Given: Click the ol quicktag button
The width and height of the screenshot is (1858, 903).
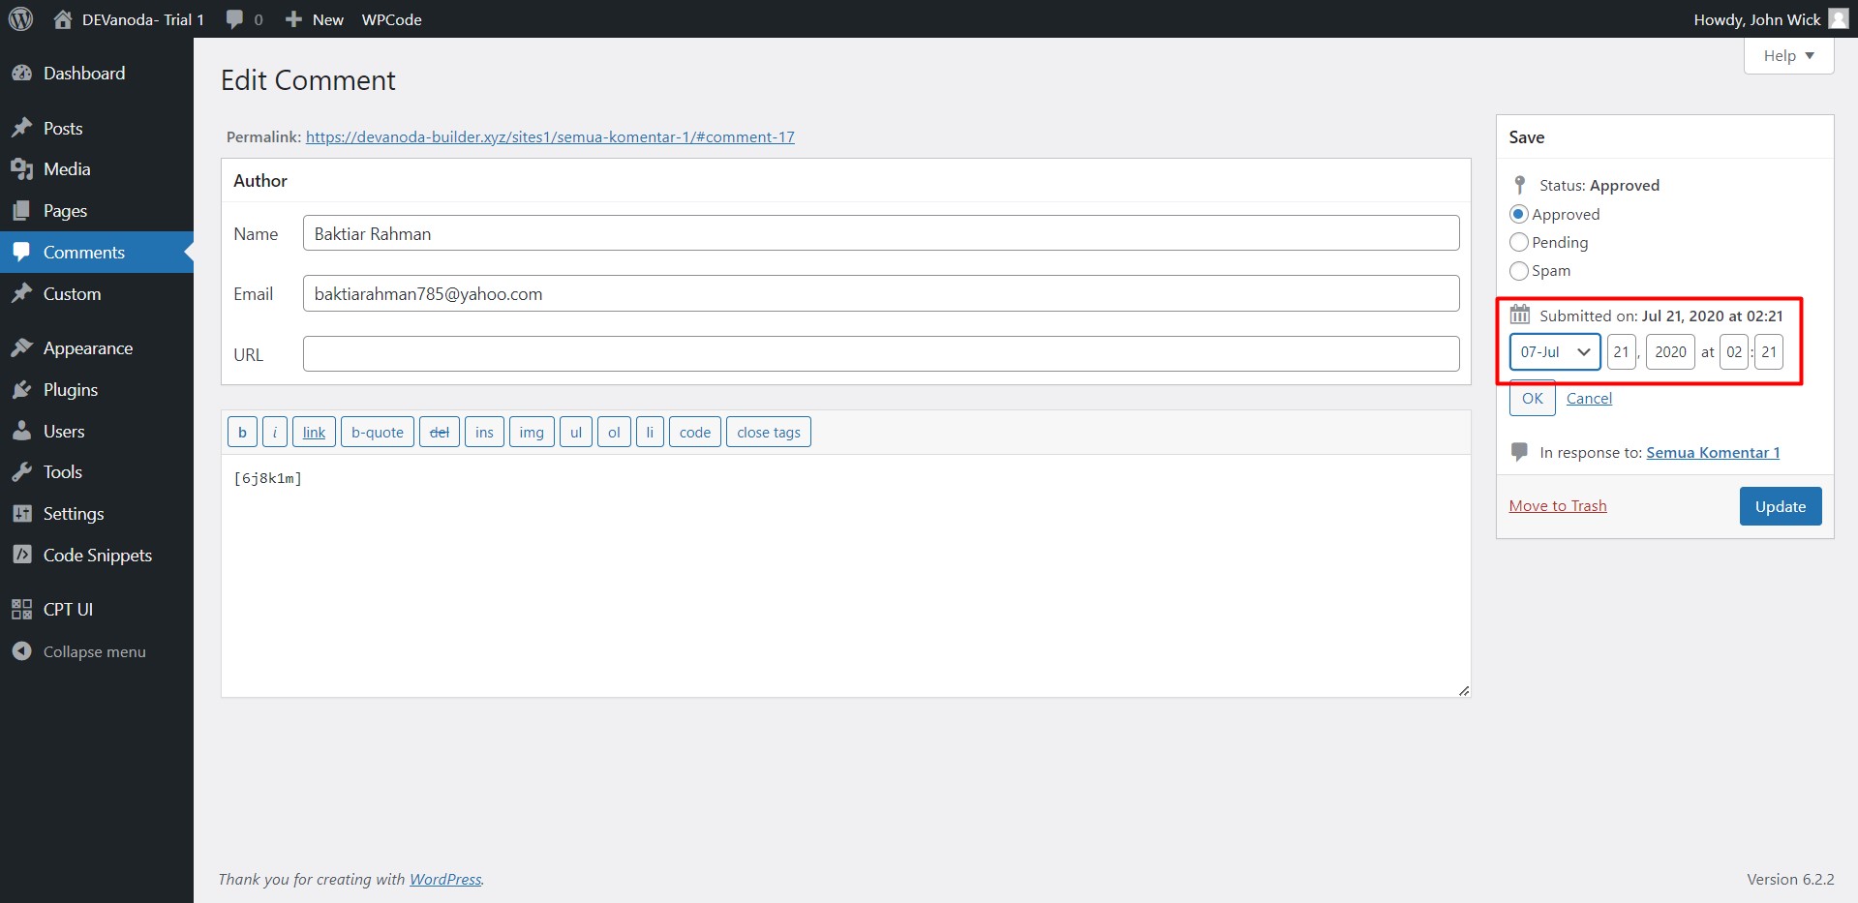Looking at the screenshot, I should 614,432.
